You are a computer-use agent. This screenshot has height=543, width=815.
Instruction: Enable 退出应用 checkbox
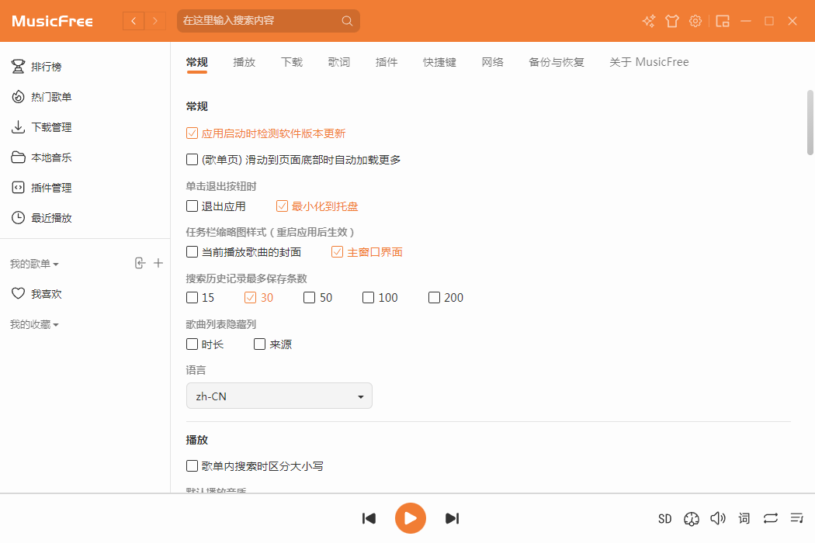[192, 206]
